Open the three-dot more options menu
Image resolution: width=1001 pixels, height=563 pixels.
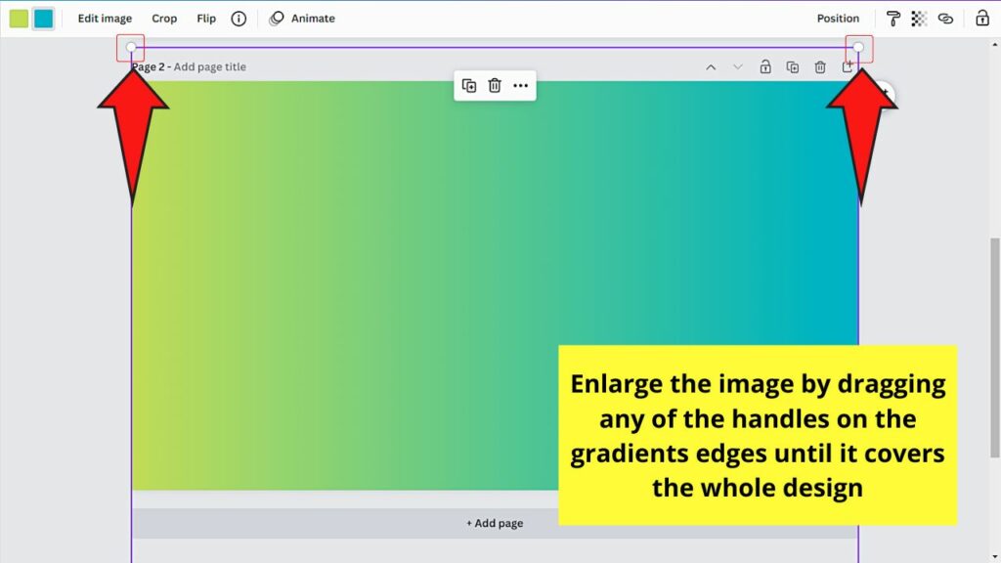521,85
